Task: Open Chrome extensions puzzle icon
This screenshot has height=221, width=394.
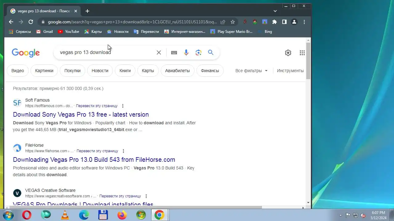Action: 275,22
